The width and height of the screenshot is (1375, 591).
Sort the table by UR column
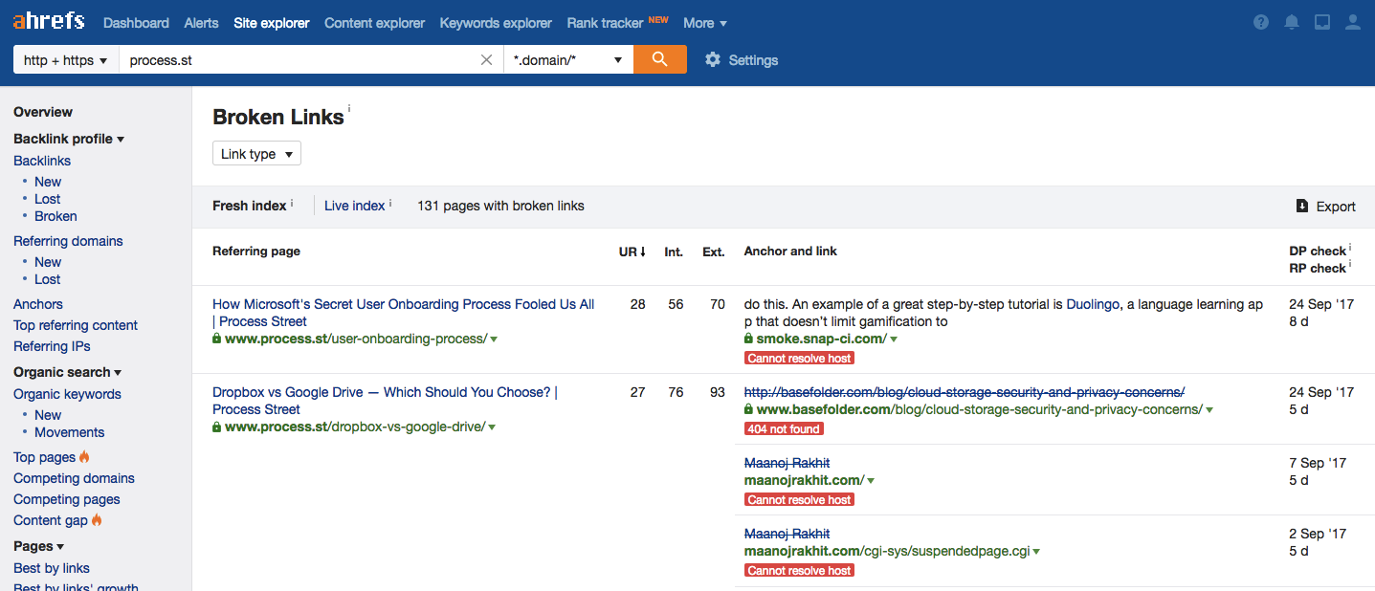(632, 252)
